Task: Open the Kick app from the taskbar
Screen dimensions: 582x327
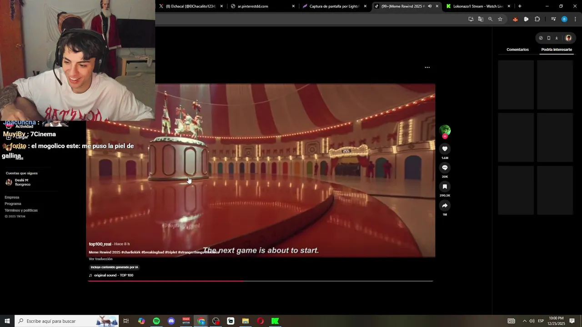Action: point(275,321)
